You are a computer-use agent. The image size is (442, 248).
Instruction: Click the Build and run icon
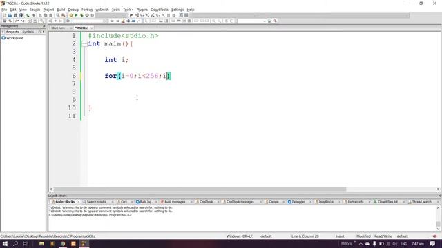[x=81, y=15]
